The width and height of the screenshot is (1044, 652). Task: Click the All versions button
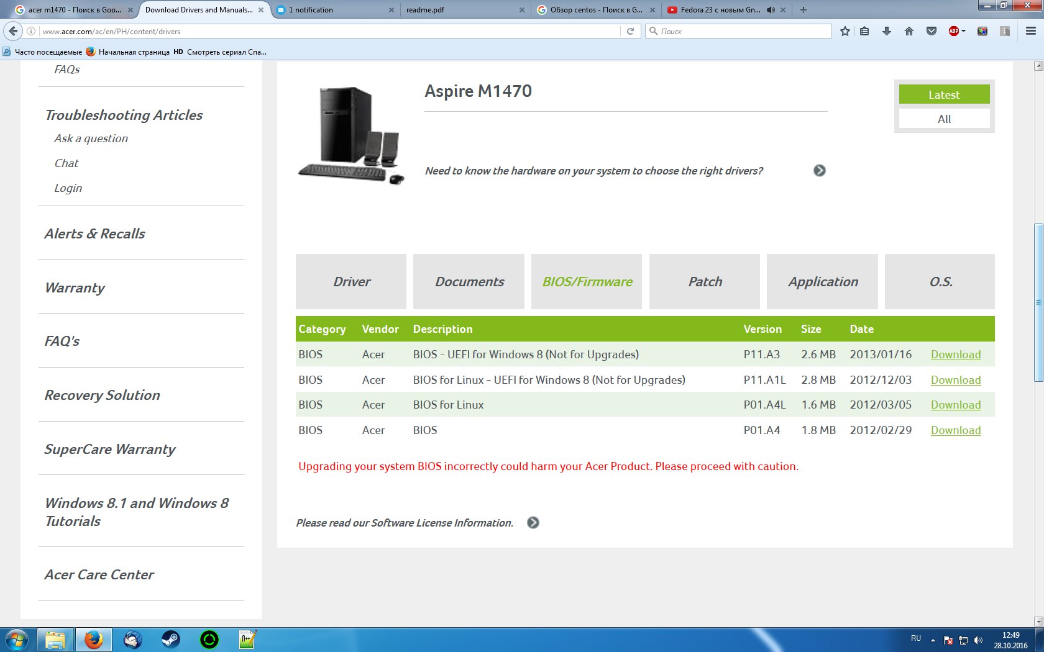(x=945, y=119)
